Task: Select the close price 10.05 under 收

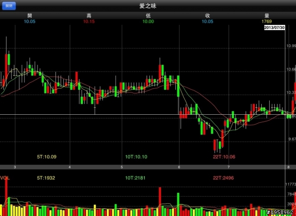Action: click(x=208, y=21)
